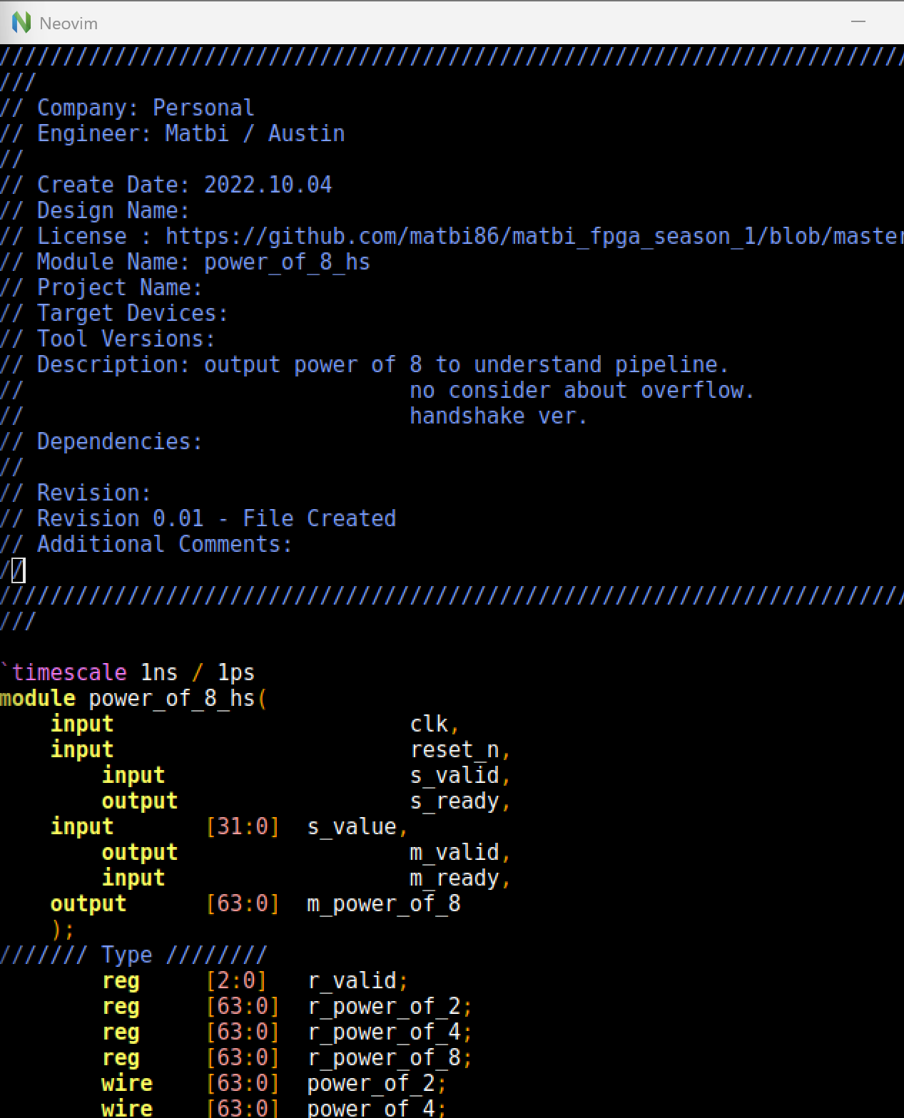Screen dimensions: 904x1118
Task: Click the r_valid register declaration name
Action: (352, 980)
